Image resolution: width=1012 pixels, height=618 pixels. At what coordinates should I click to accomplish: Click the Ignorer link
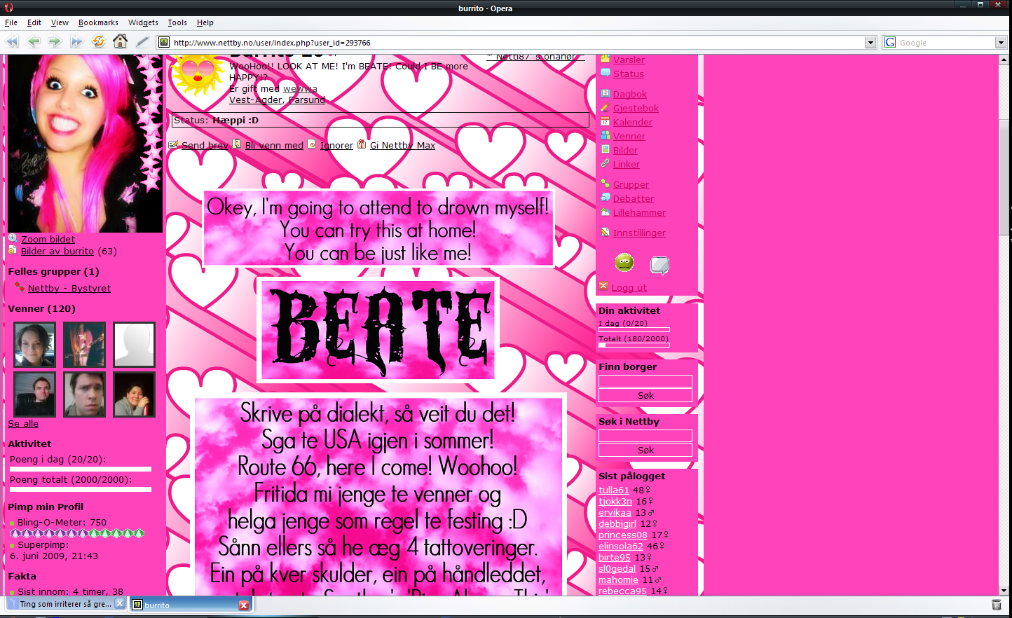point(336,145)
